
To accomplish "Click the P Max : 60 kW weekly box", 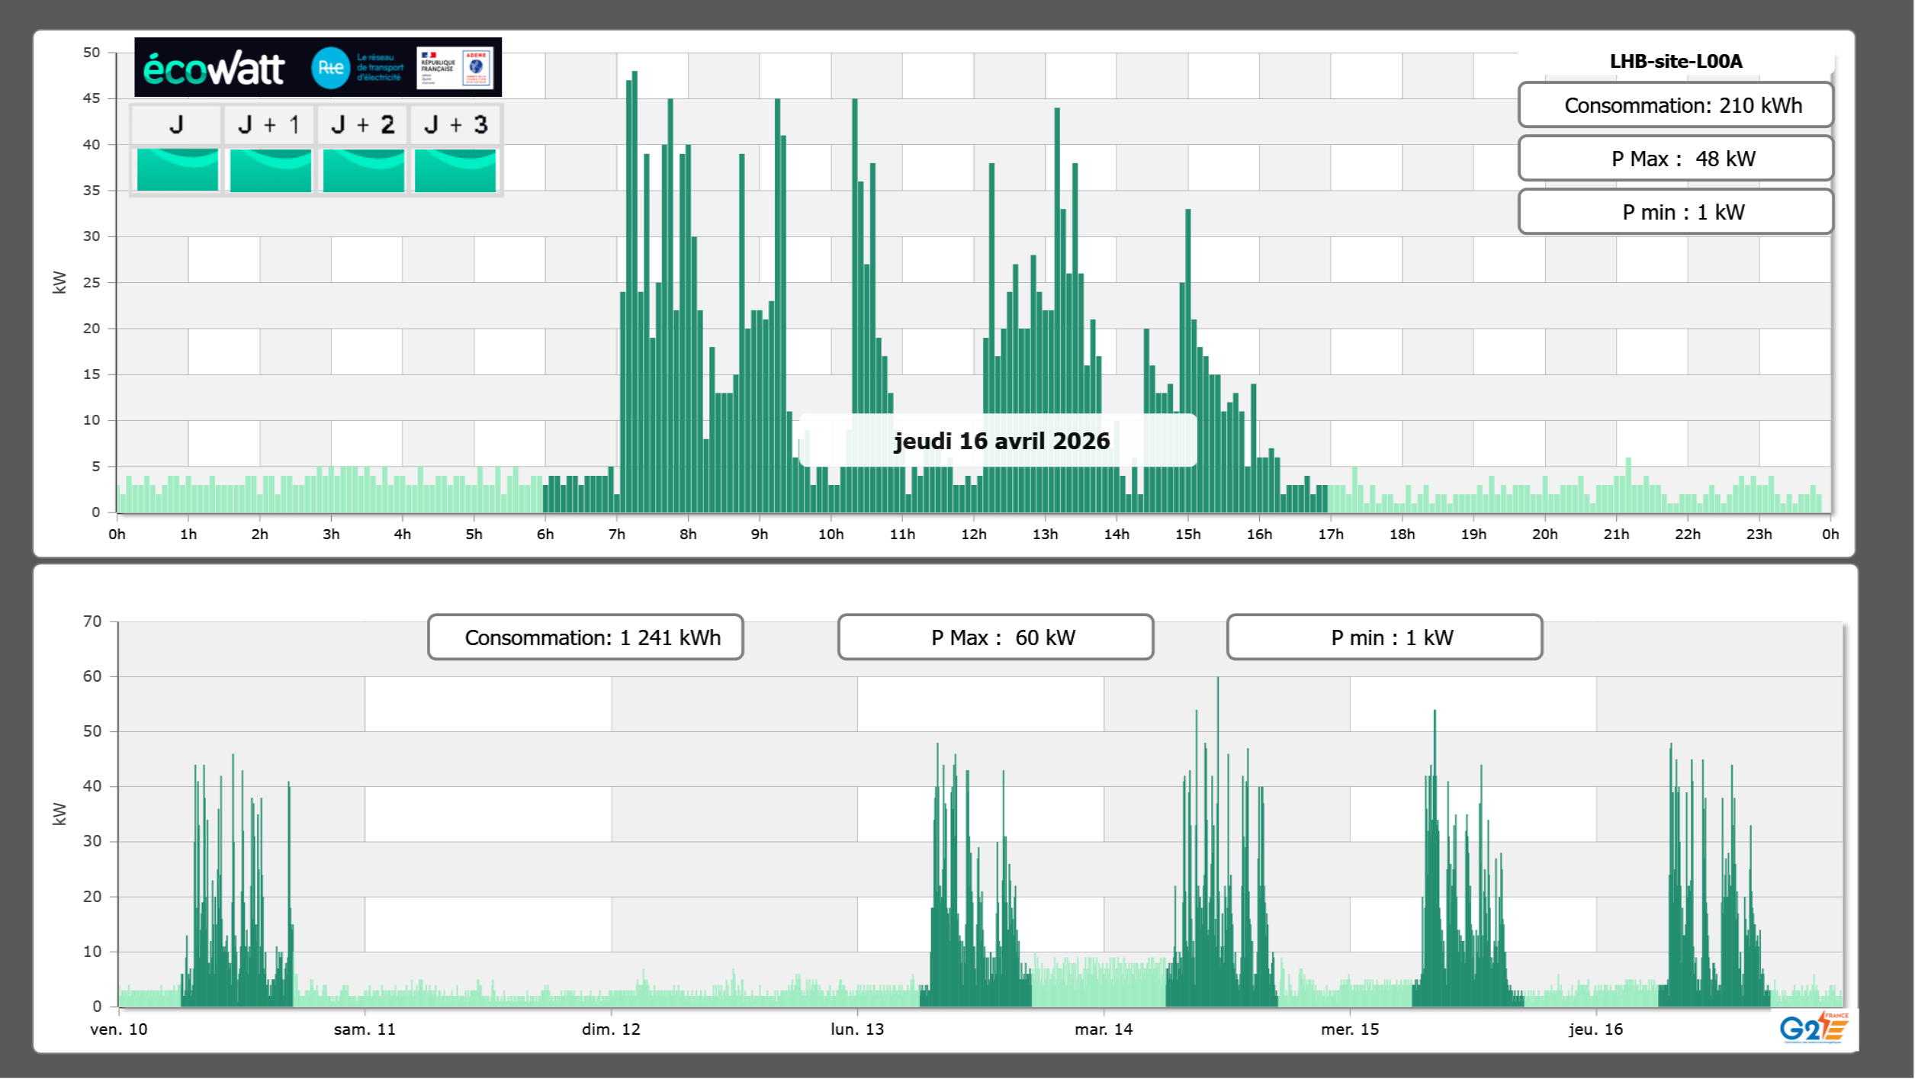I will pyautogui.click(x=995, y=637).
